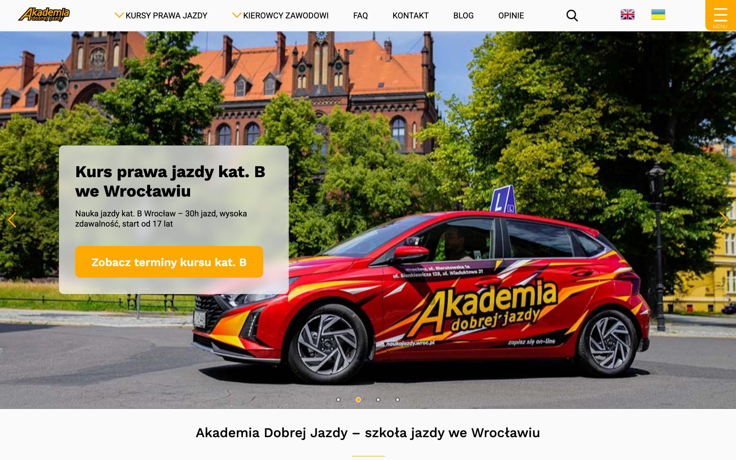
Task: Click the Akademia dobrej jazdy logo
Action: (44, 15)
